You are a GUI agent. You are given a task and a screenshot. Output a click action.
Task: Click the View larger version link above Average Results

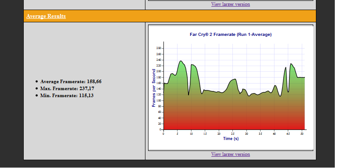pos(230,4)
